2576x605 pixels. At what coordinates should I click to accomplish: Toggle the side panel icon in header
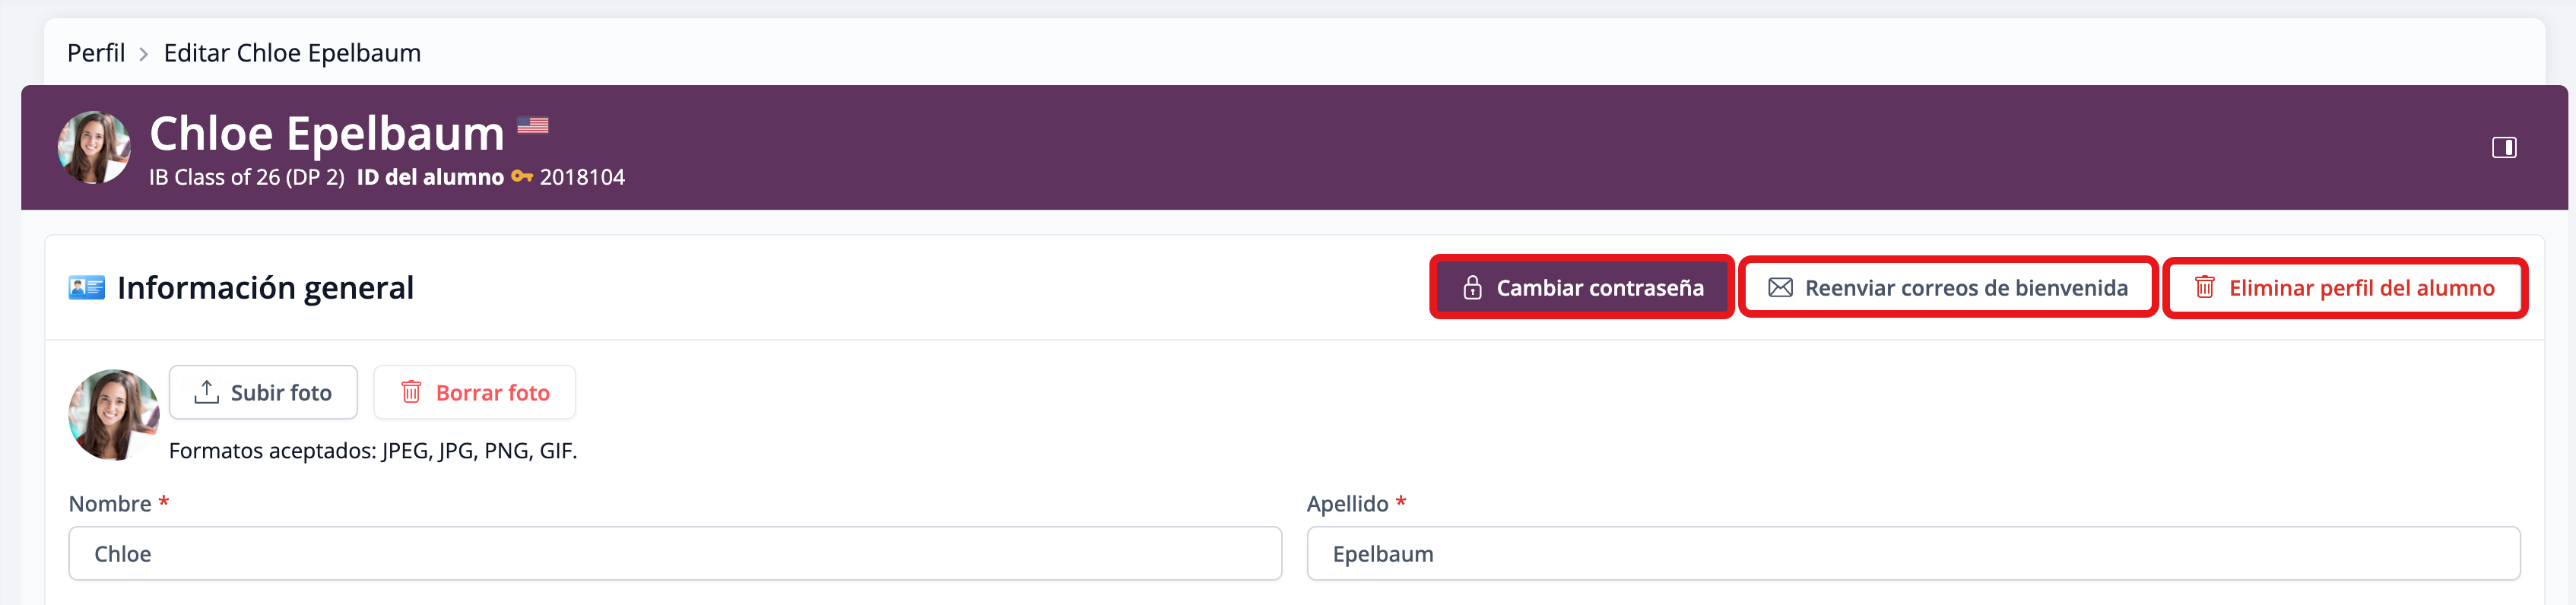coord(2503,148)
